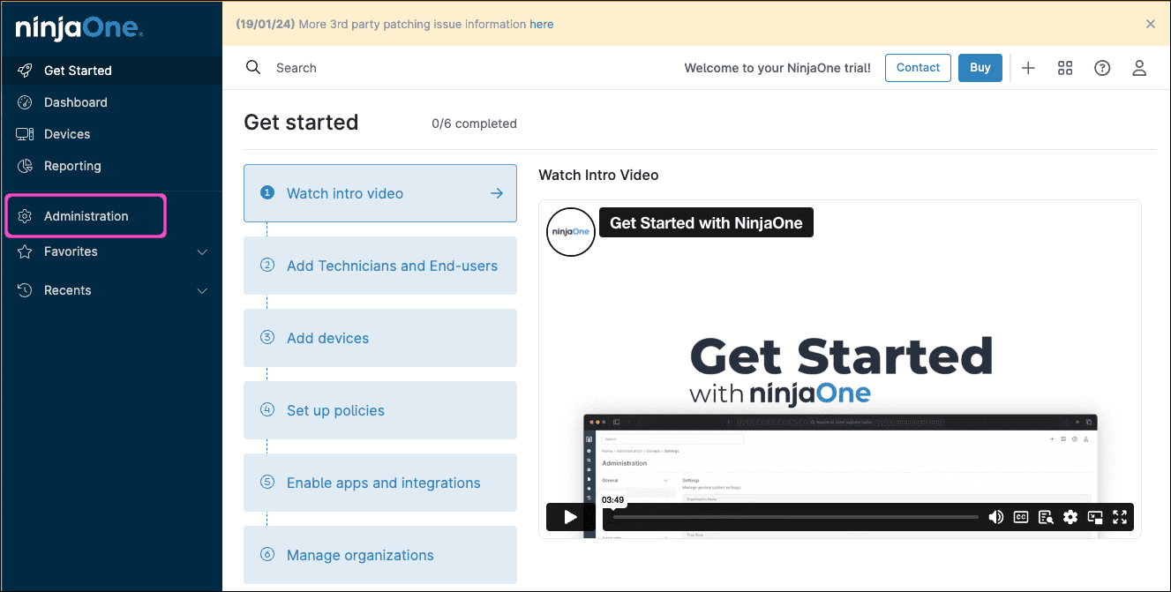
Task: Toggle closed captions on video
Action: [1021, 517]
